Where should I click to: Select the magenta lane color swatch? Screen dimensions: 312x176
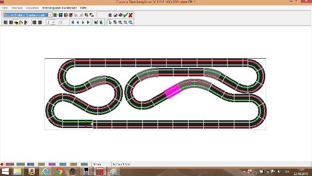tap(52, 164)
